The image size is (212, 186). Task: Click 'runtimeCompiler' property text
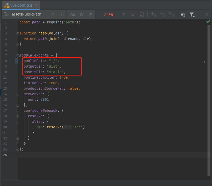(39, 78)
